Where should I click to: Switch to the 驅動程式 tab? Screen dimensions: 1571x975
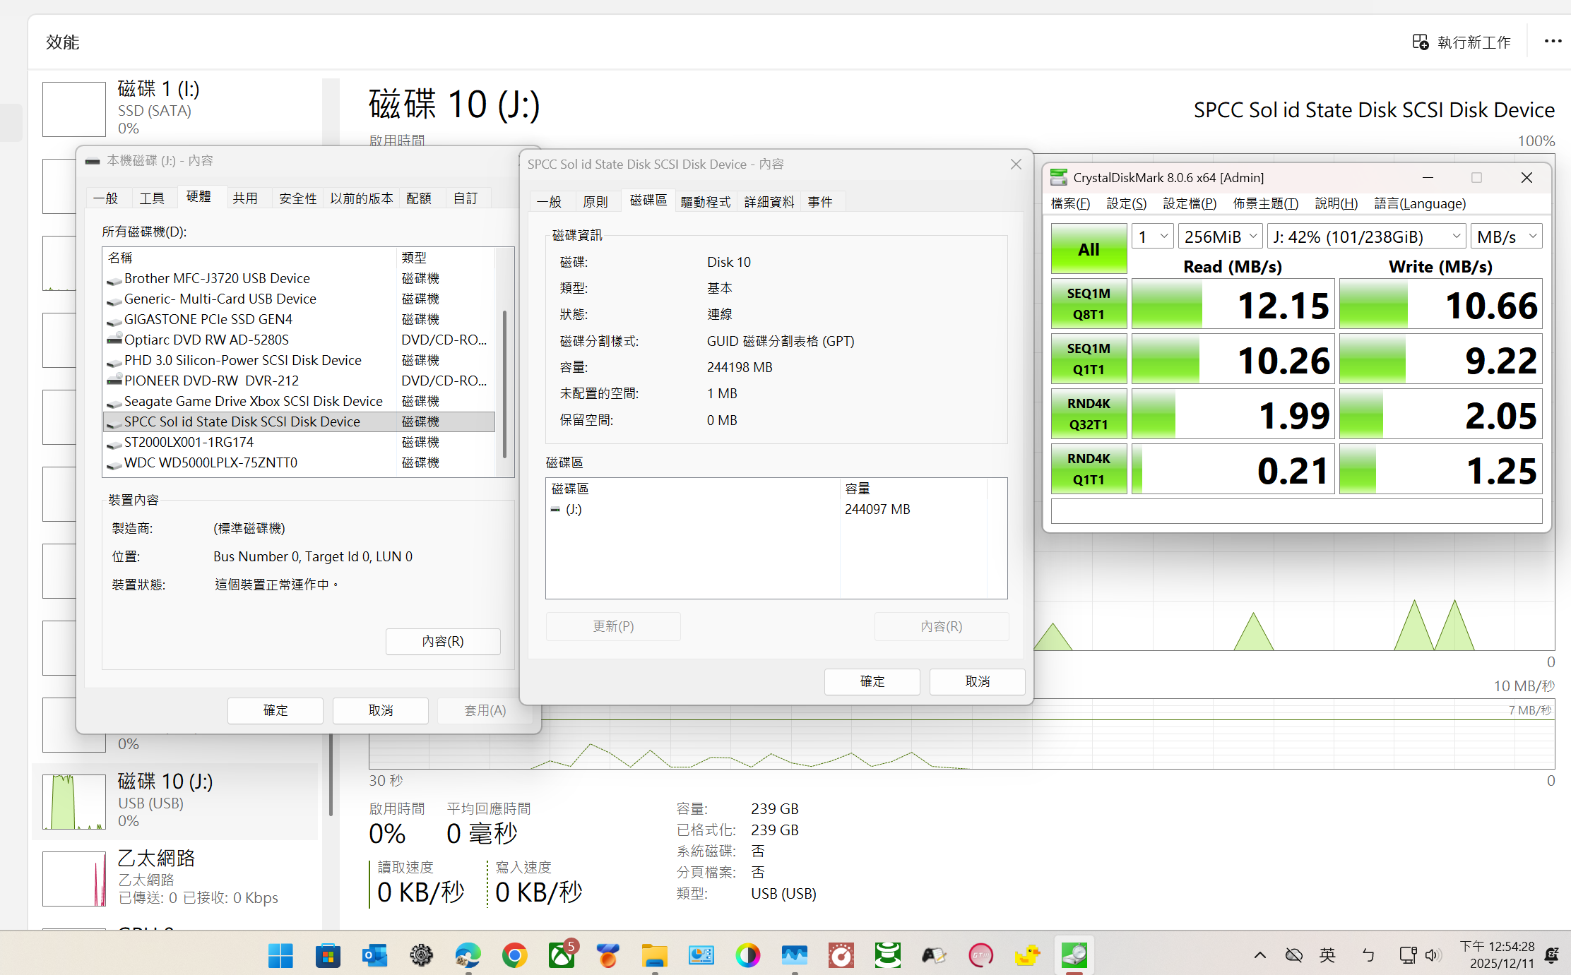pyautogui.click(x=705, y=202)
